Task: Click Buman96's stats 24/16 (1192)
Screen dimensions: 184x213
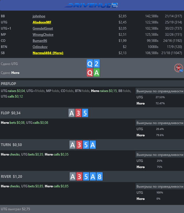Action: point(172,40)
